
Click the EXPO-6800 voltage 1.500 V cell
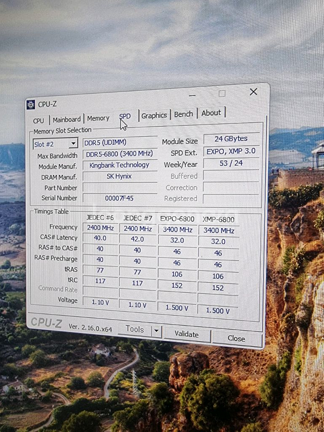tap(177, 308)
